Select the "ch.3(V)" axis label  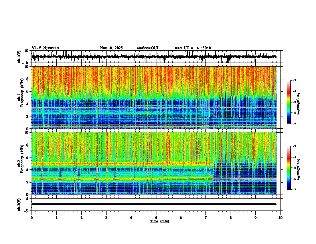[x=19, y=205]
